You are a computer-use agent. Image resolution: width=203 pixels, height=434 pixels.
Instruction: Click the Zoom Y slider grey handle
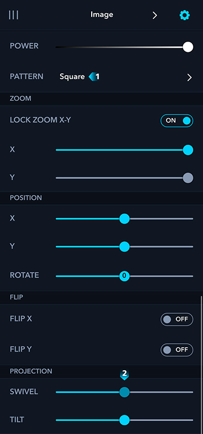click(x=188, y=178)
